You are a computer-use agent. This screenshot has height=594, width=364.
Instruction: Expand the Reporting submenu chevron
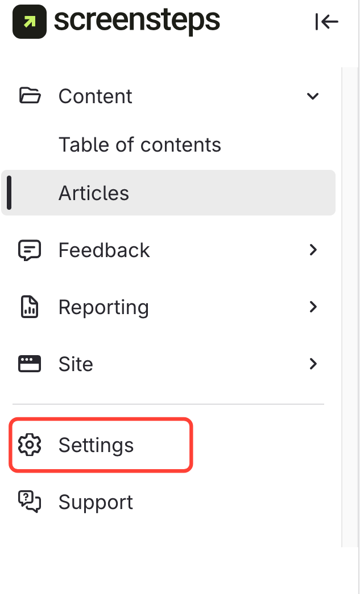coord(312,307)
